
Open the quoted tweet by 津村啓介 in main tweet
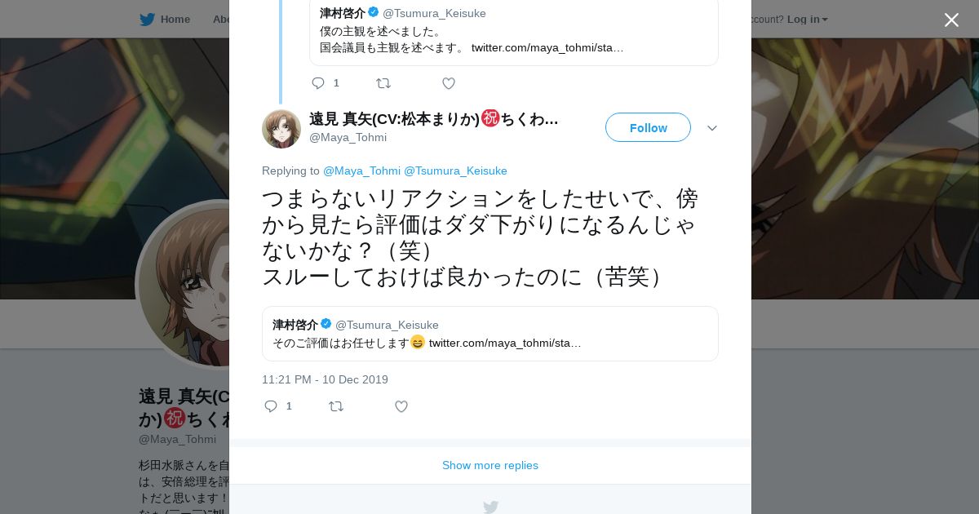point(490,334)
